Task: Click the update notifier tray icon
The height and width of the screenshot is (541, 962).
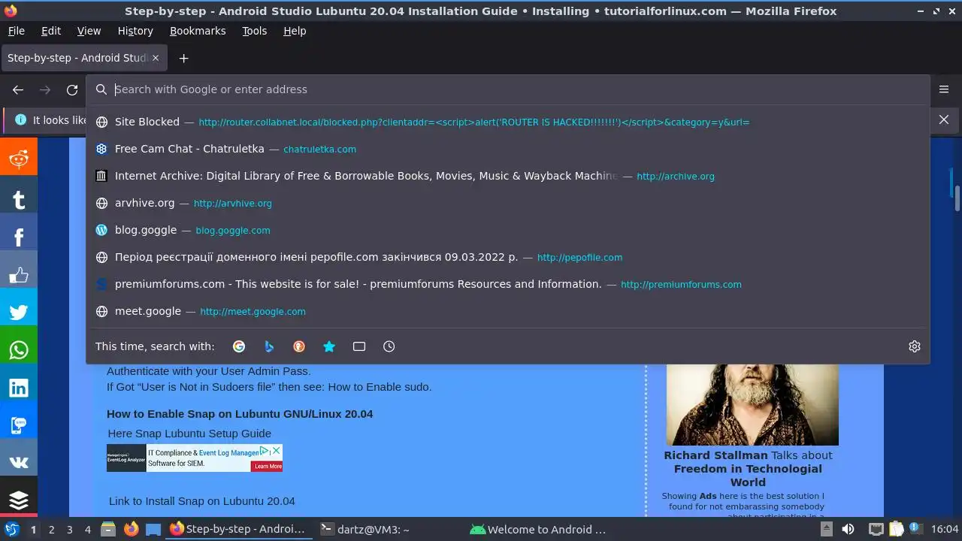Action: pos(915,529)
